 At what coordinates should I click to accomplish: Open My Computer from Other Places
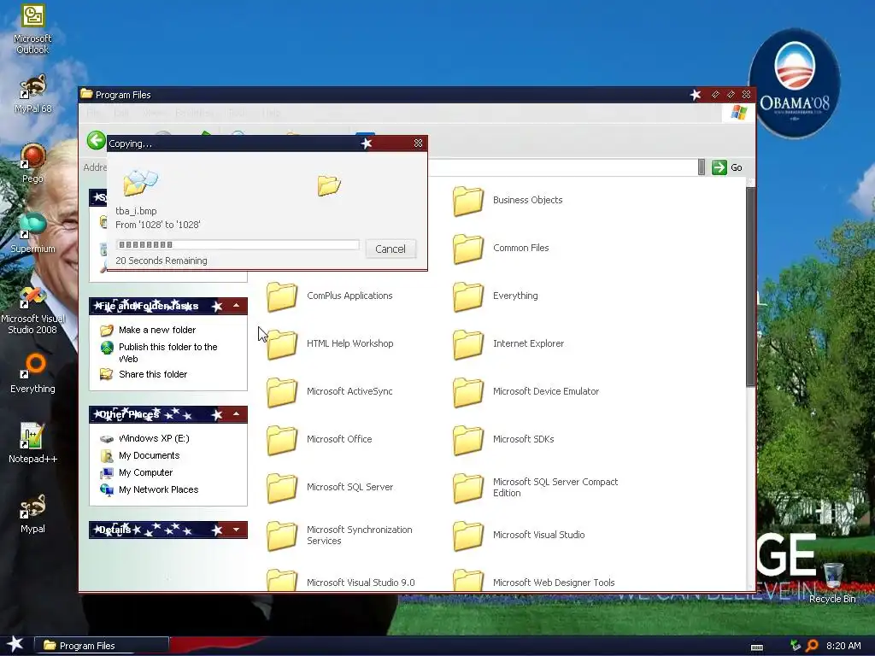[145, 472]
